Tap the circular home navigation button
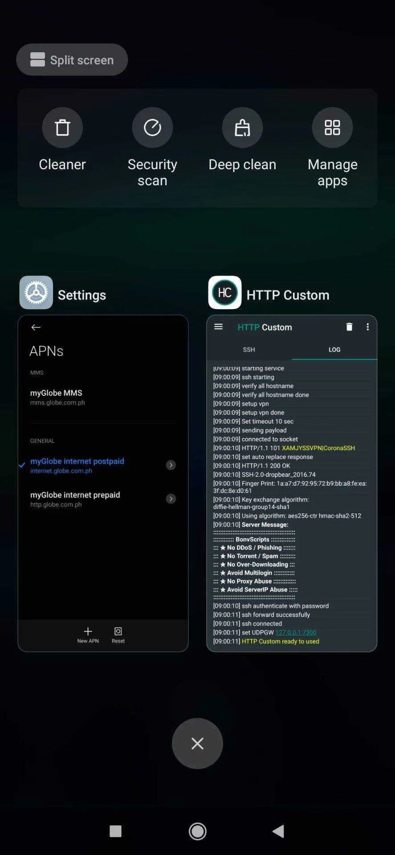 point(197,831)
